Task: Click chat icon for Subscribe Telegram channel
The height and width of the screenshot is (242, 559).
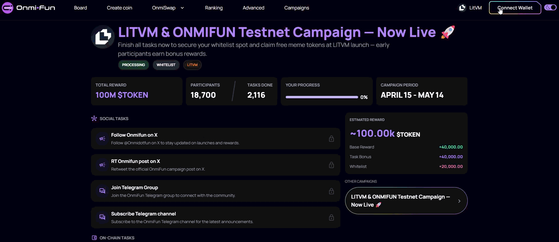Action: click(102, 217)
